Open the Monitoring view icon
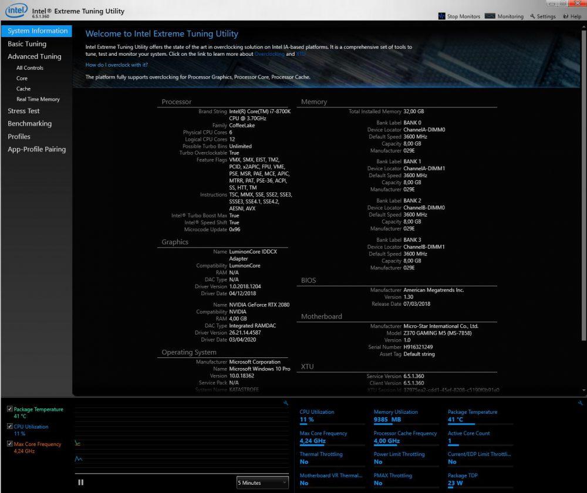Viewport: 587px width, 493px height. 490,16
